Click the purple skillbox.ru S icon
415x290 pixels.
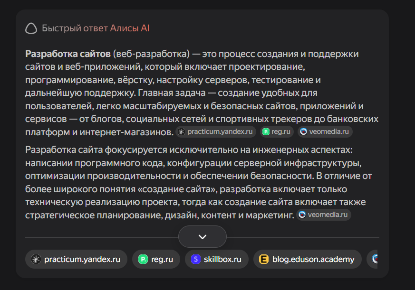coord(195,259)
